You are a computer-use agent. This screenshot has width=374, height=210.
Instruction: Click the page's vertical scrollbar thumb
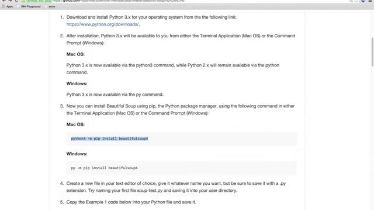[372, 52]
